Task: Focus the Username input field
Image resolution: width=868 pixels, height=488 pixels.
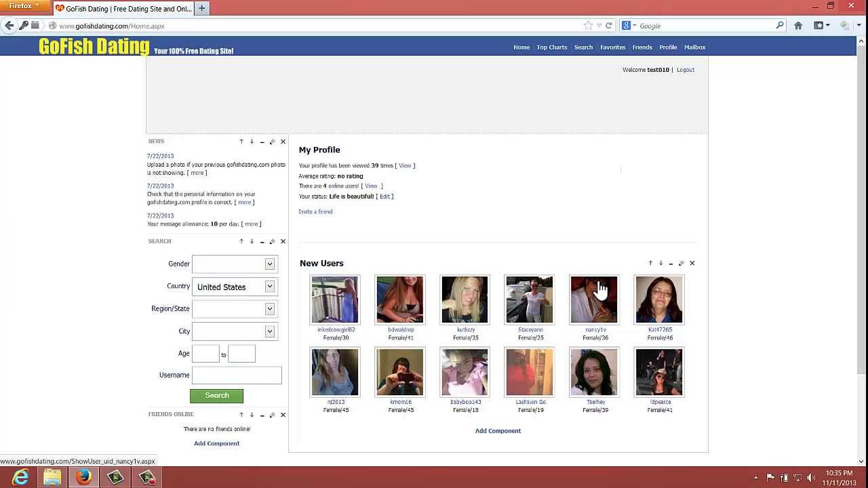Action: (237, 375)
